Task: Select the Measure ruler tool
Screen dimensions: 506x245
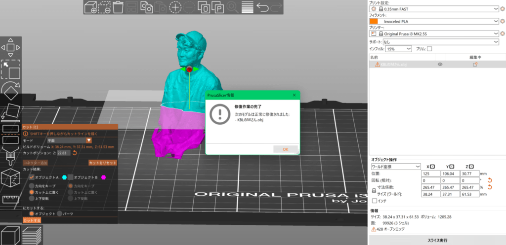Action: click(x=10, y=199)
